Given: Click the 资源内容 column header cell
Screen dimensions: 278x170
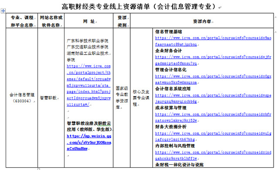Looking at the screenshot, I should (x=202, y=21).
